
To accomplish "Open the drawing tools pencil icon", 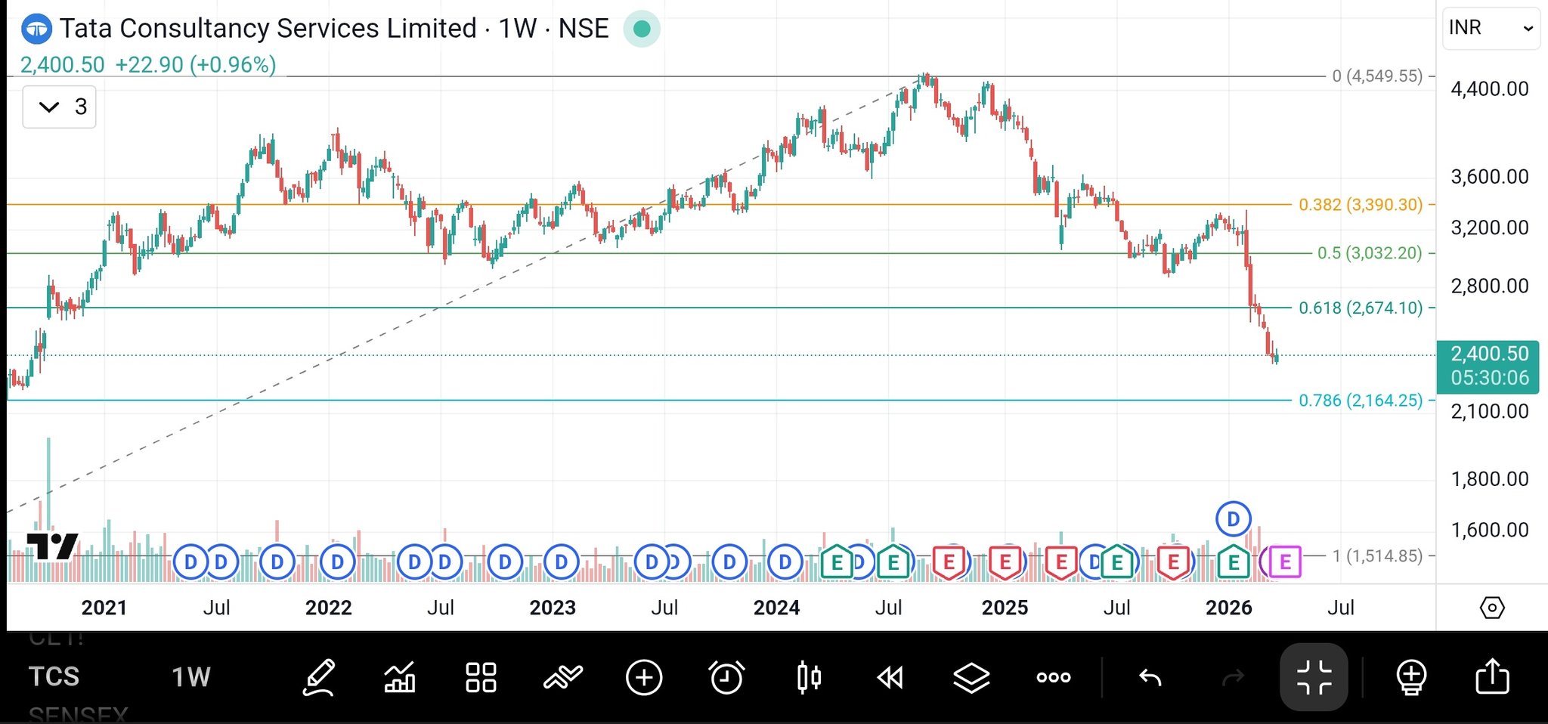I will (x=319, y=676).
